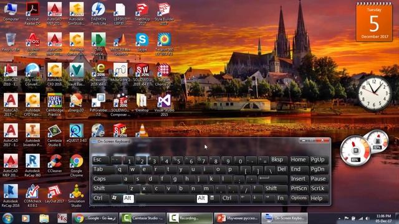Select the SOLIDWORKS Composer icon
The height and width of the screenshot is (224, 399).
120,105
